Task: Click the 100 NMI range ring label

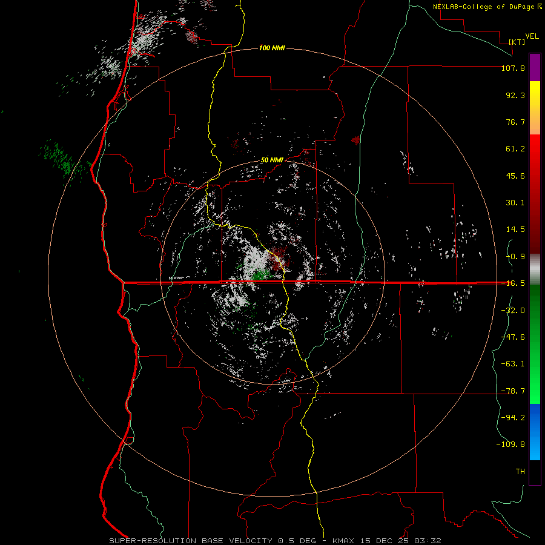Action: pos(272,48)
